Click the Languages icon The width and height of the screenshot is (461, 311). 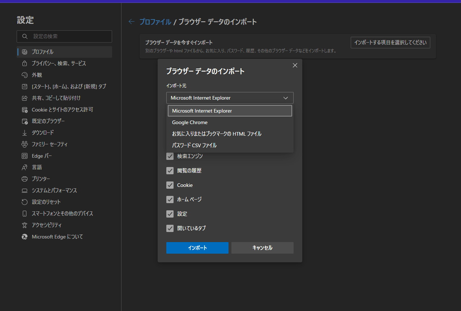pos(25,167)
